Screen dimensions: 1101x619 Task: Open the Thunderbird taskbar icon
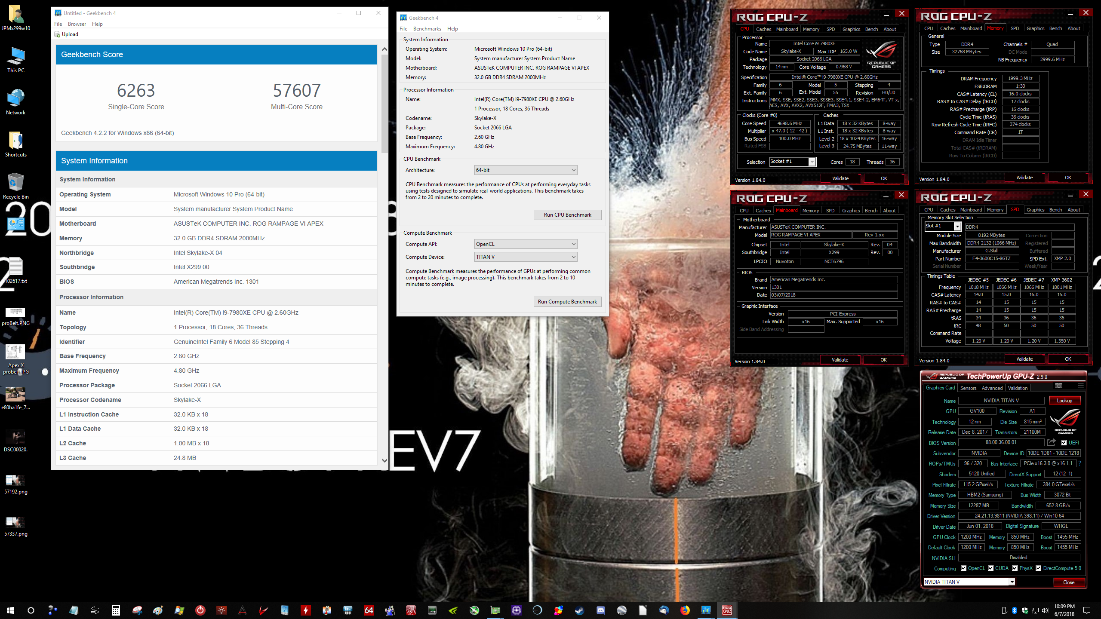[x=664, y=610]
